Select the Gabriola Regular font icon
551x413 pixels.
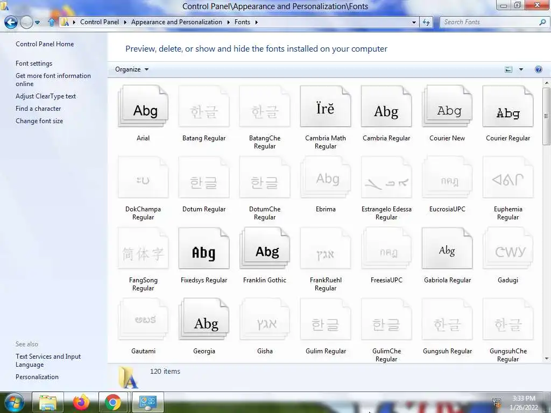[x=447, y=248]
